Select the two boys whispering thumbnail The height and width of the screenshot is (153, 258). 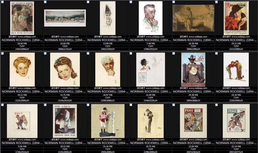point(236,70)
